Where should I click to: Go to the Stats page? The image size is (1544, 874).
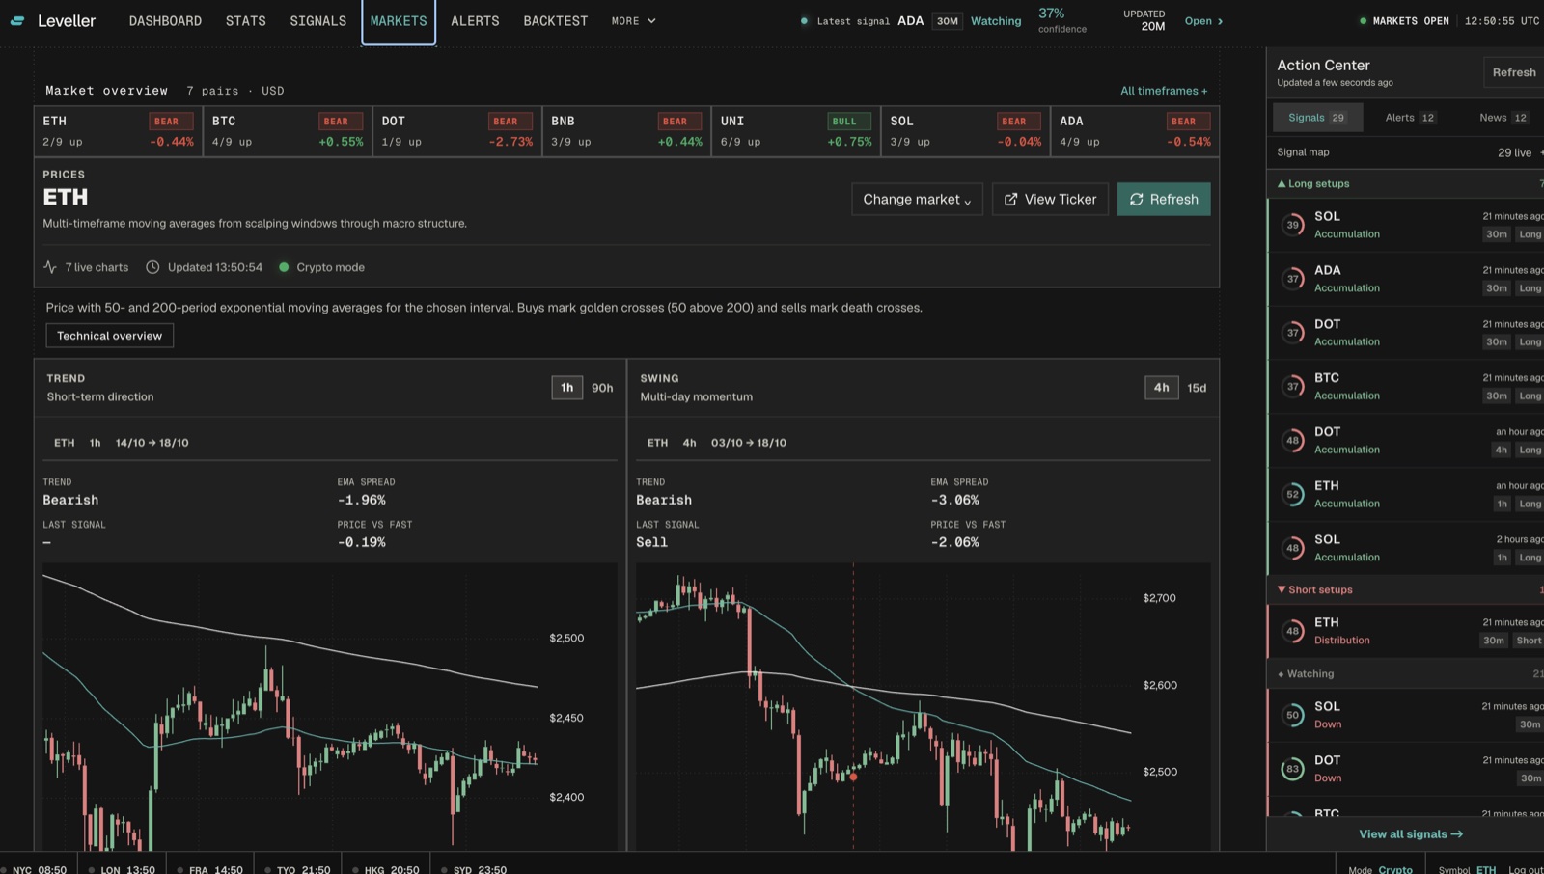pos(246,21)
